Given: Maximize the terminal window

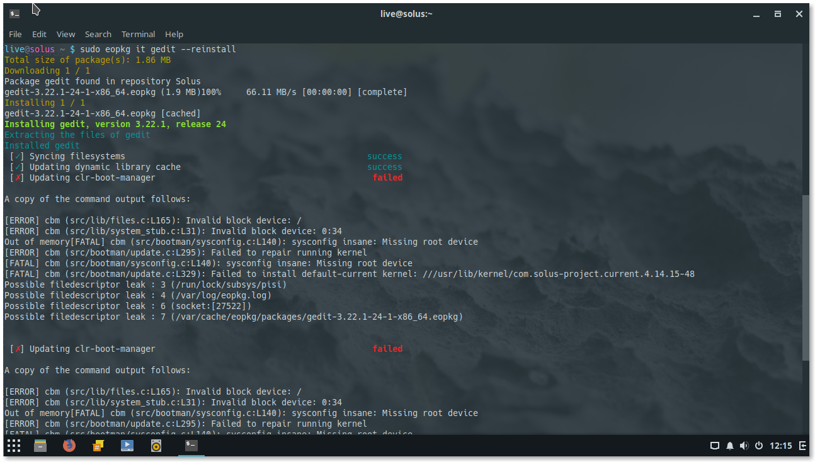Looking at the screenshot, I should tap(778, 13).
